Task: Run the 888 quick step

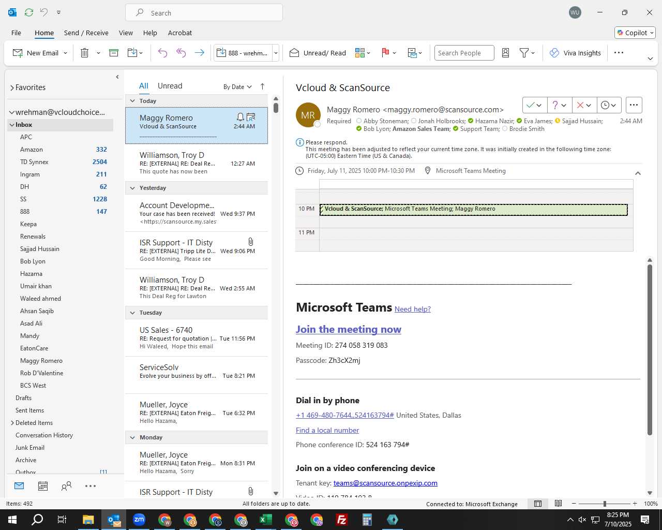Action: click(243, 53)
